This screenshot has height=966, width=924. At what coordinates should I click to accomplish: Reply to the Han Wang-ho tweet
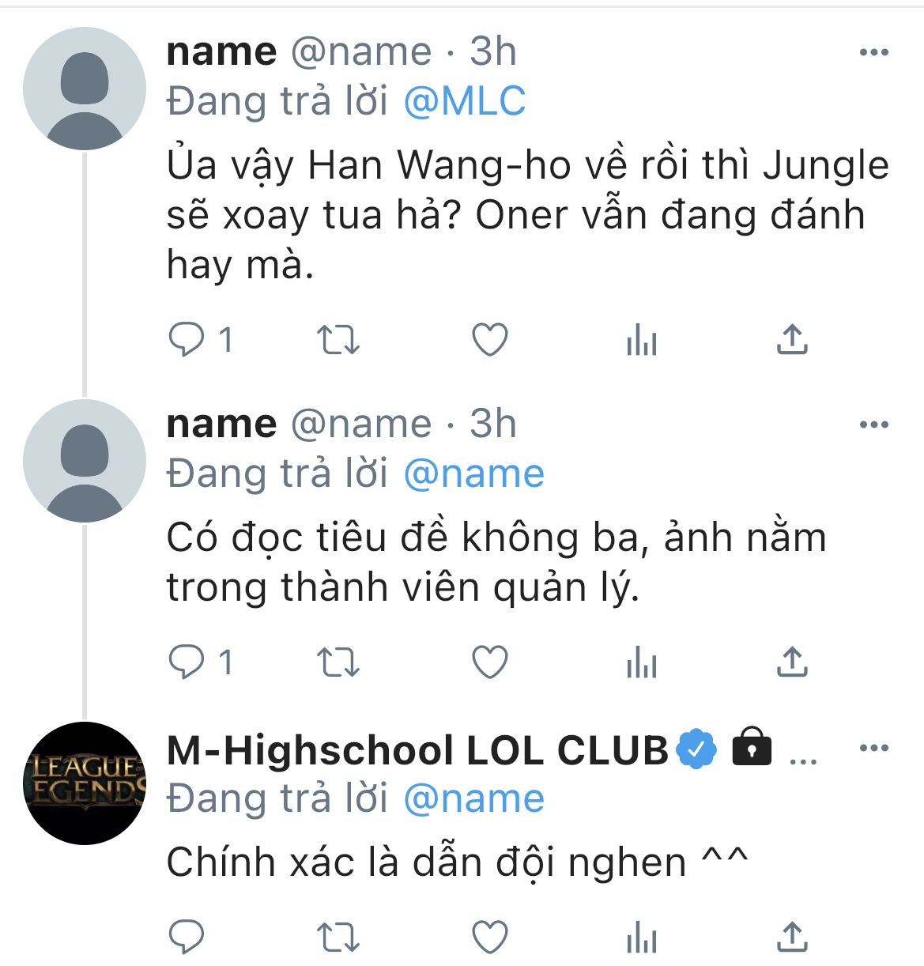pos(187,340)
